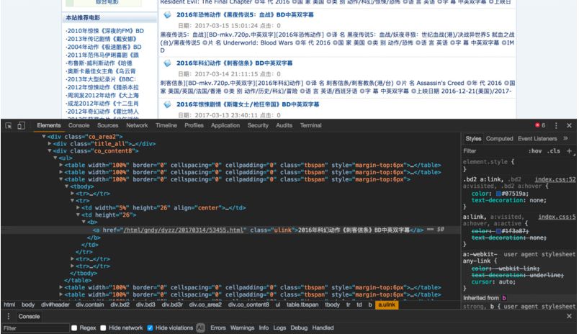
Task: Uncheck the Hide violations checkbox
Action: click(x=150, y=328)
